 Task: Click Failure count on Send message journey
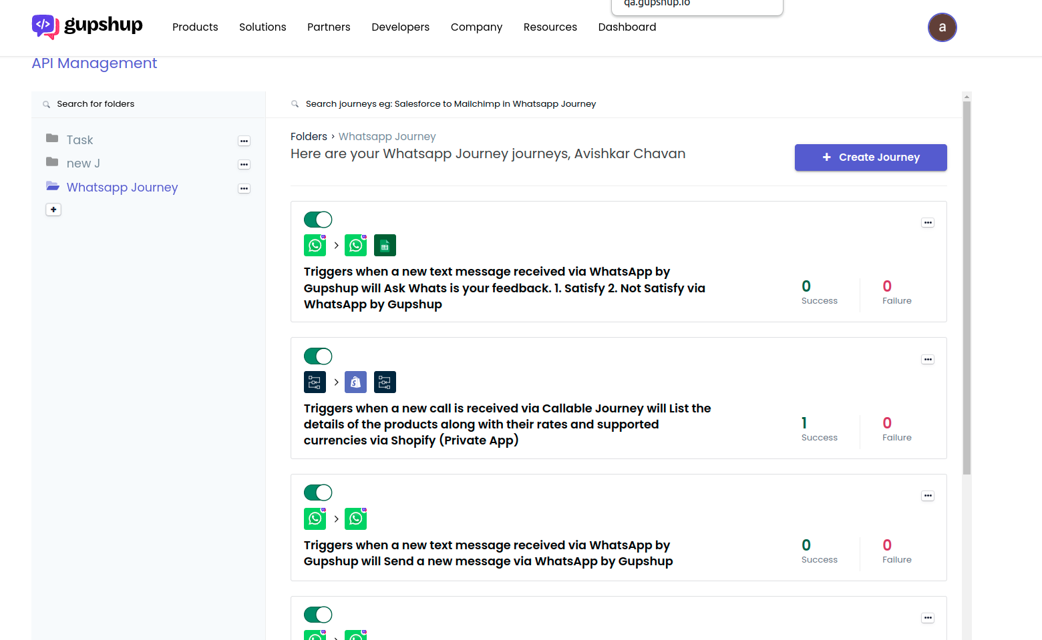(x=887, y=545)
